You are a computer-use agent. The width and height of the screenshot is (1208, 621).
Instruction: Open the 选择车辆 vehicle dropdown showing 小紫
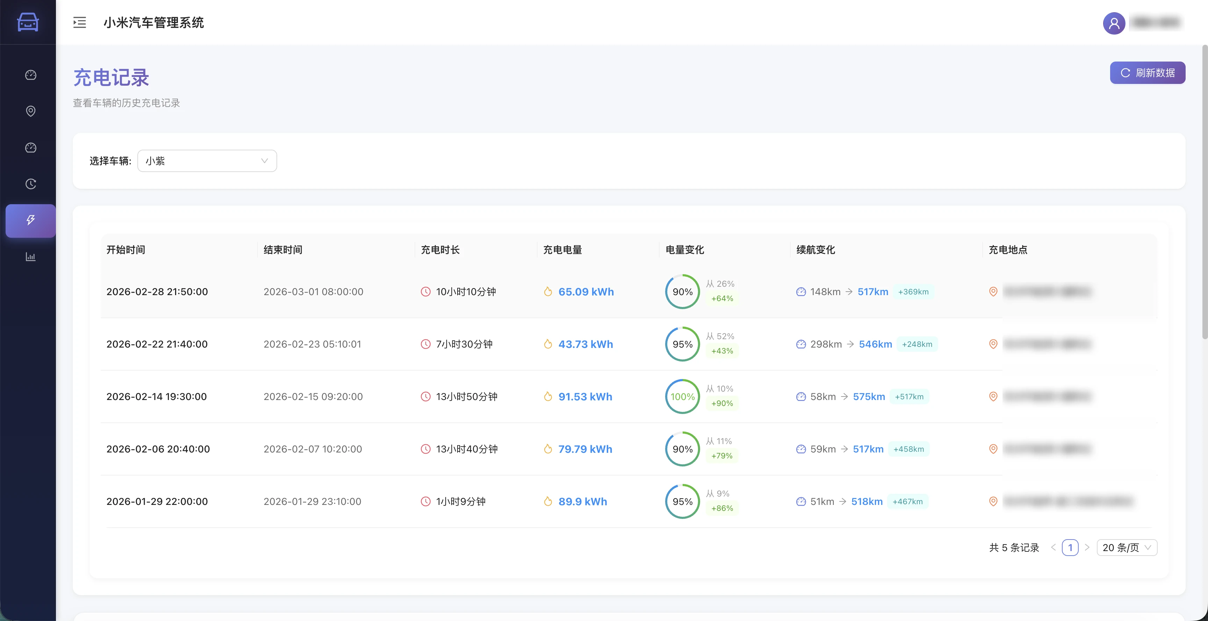pos(207,160)
